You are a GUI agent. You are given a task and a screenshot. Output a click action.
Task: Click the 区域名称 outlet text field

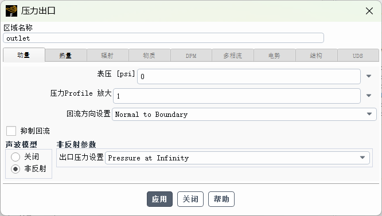163,38
